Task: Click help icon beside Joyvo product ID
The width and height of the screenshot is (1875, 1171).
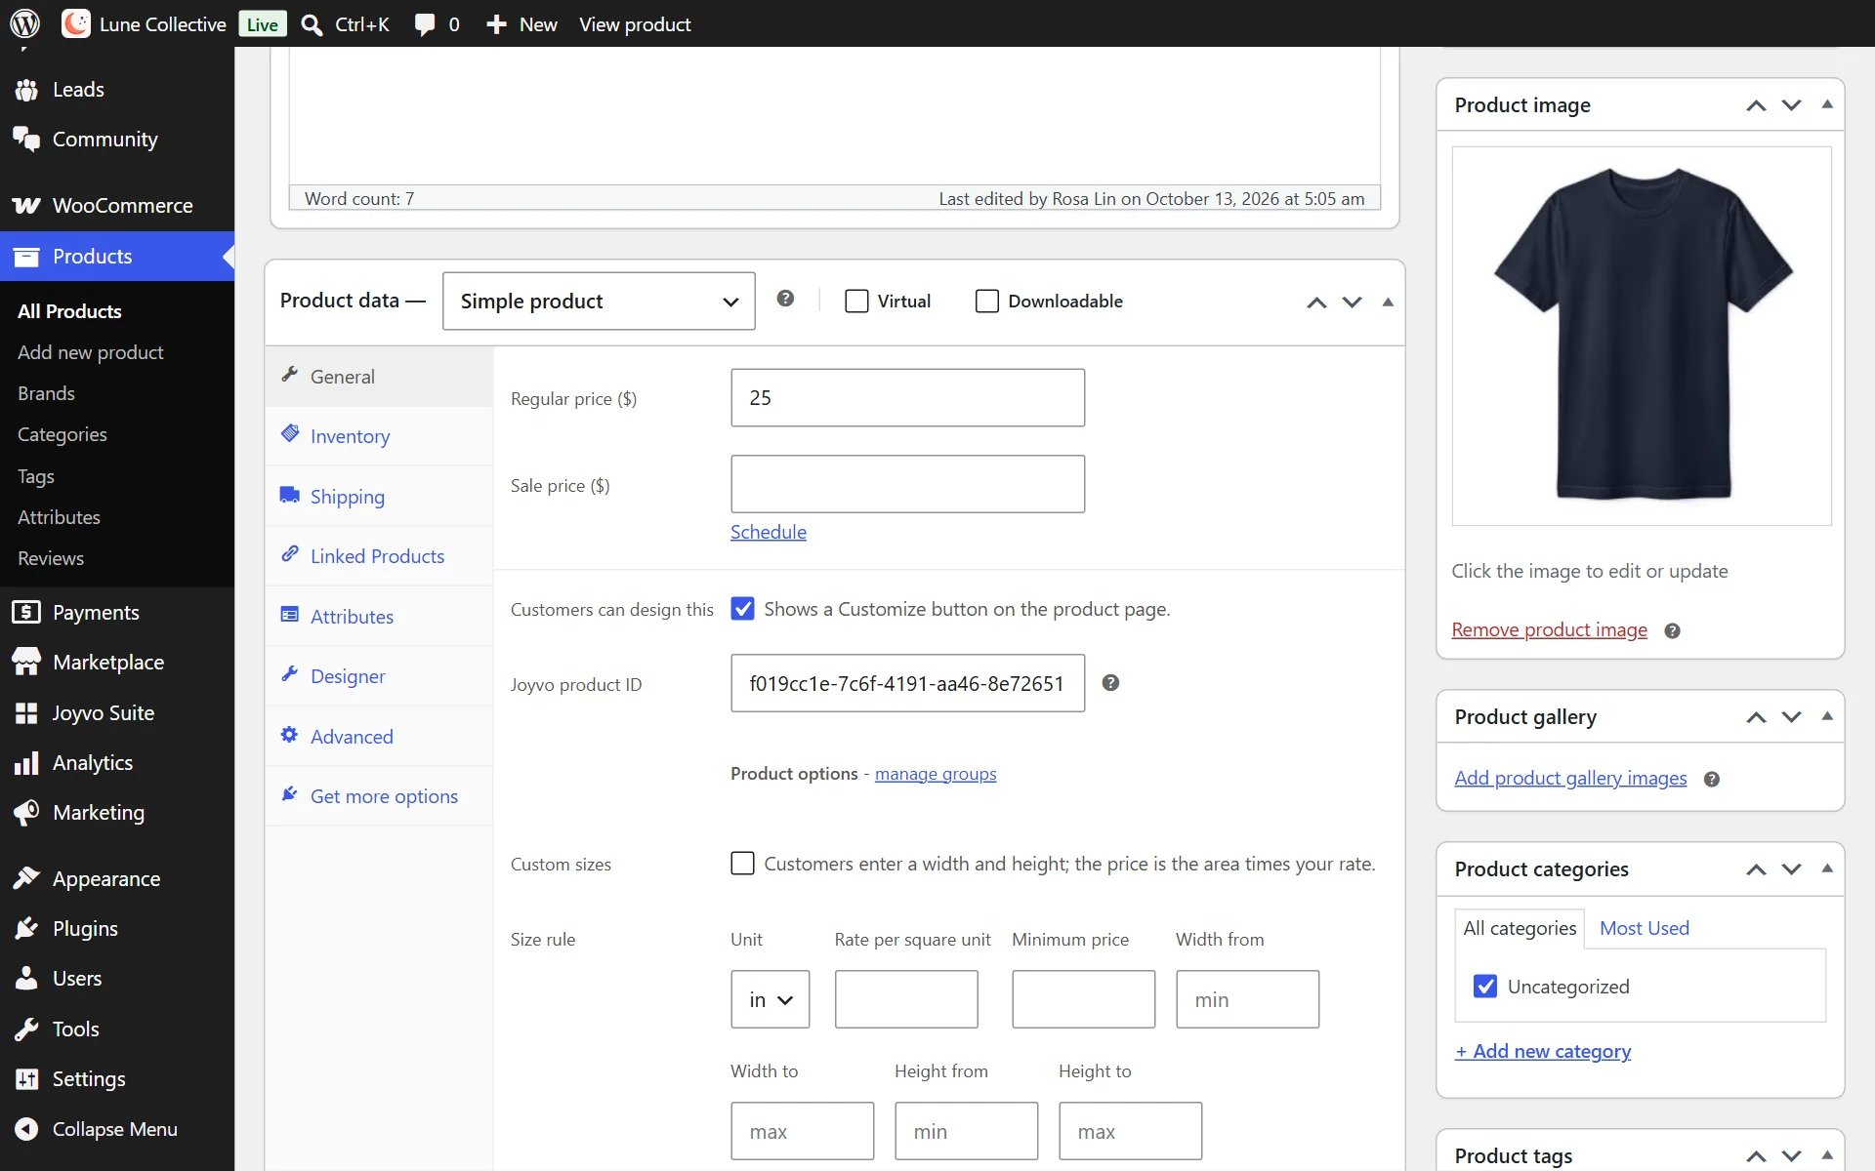Action: click(x=1110, y=683)
